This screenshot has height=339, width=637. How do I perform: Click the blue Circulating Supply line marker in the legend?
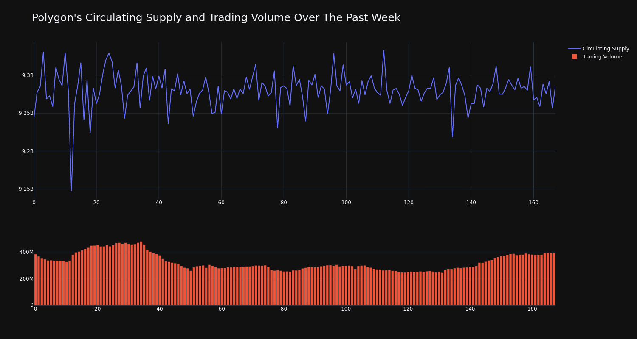tap(574, 49)
